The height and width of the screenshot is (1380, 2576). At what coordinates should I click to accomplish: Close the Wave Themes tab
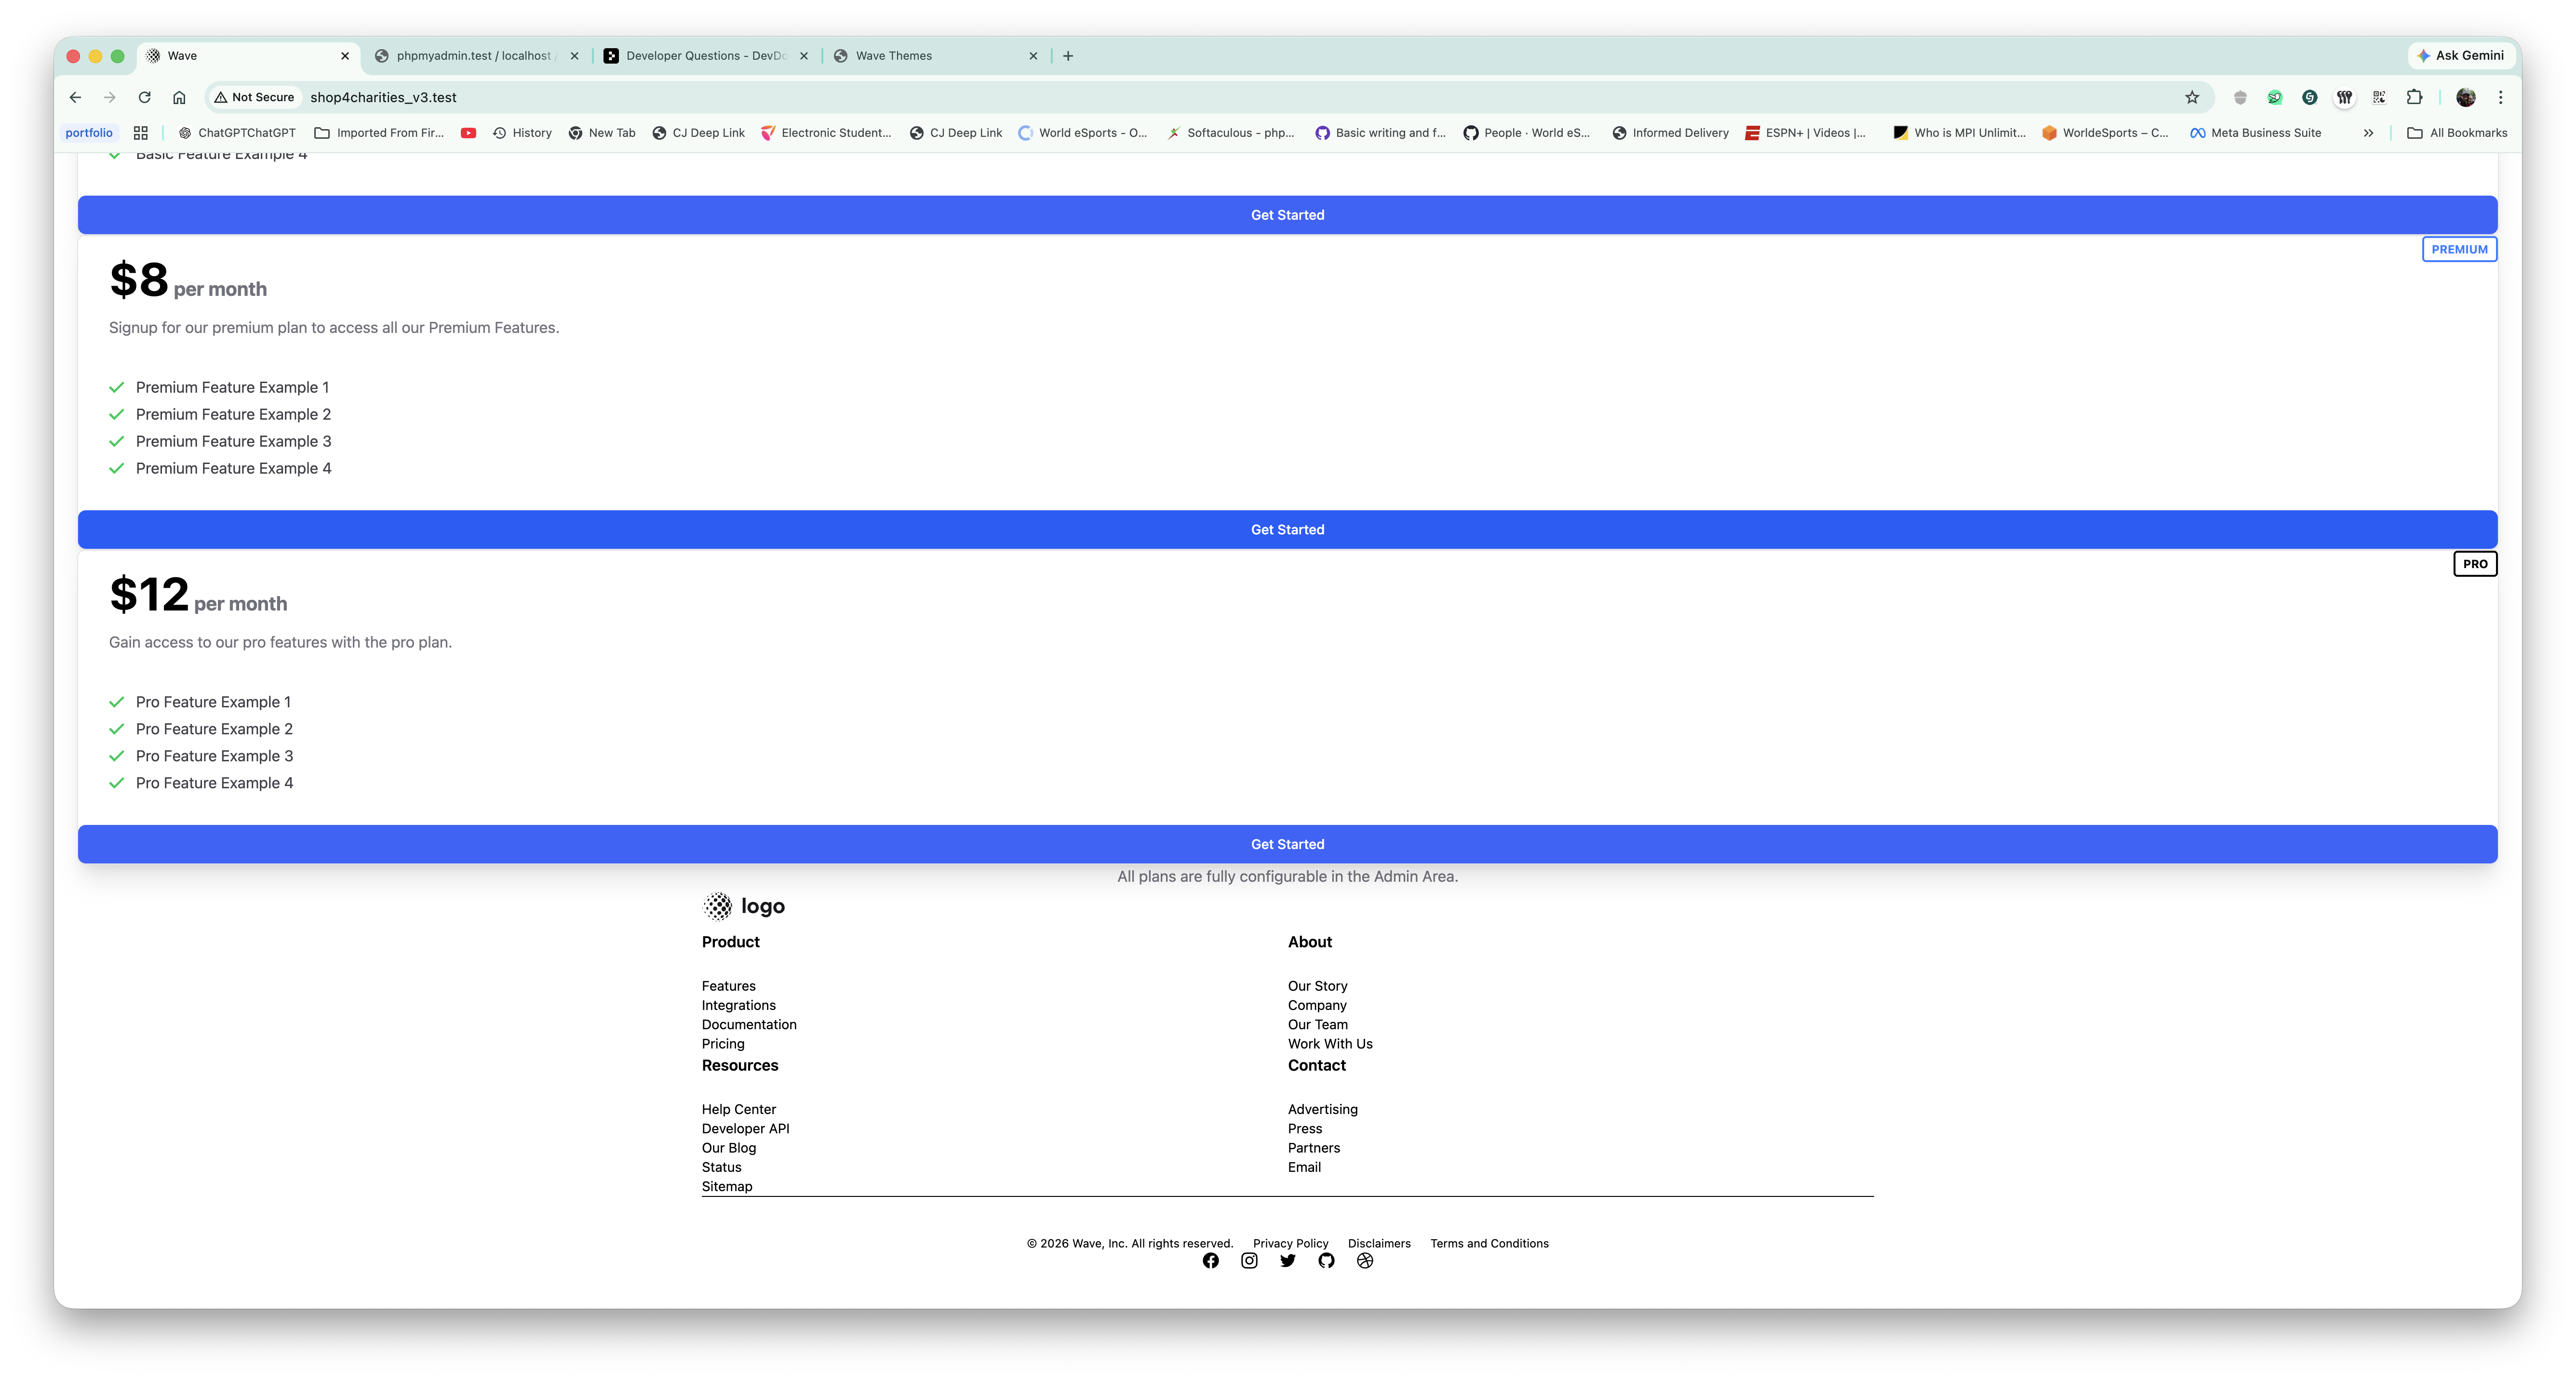[x=1033, y=56]
